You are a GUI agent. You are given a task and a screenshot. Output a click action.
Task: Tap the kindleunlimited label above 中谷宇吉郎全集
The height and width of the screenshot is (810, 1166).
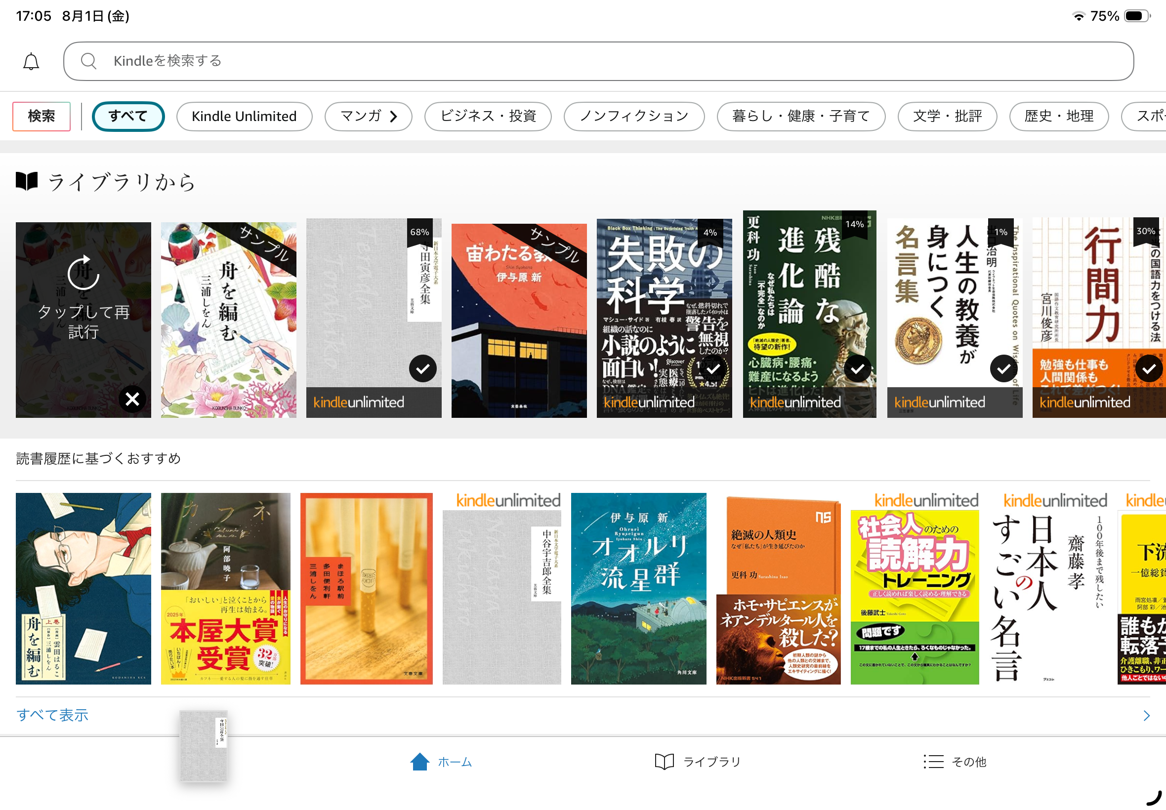(508, 500)
